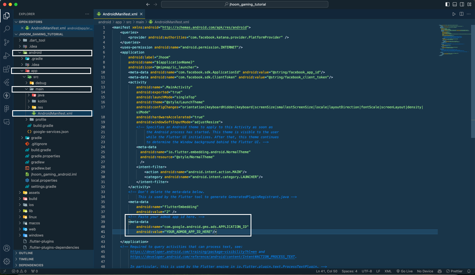Screen dimensions: 475x275
Task: Open the Manage gear icon
Action: tap(7, 261)
